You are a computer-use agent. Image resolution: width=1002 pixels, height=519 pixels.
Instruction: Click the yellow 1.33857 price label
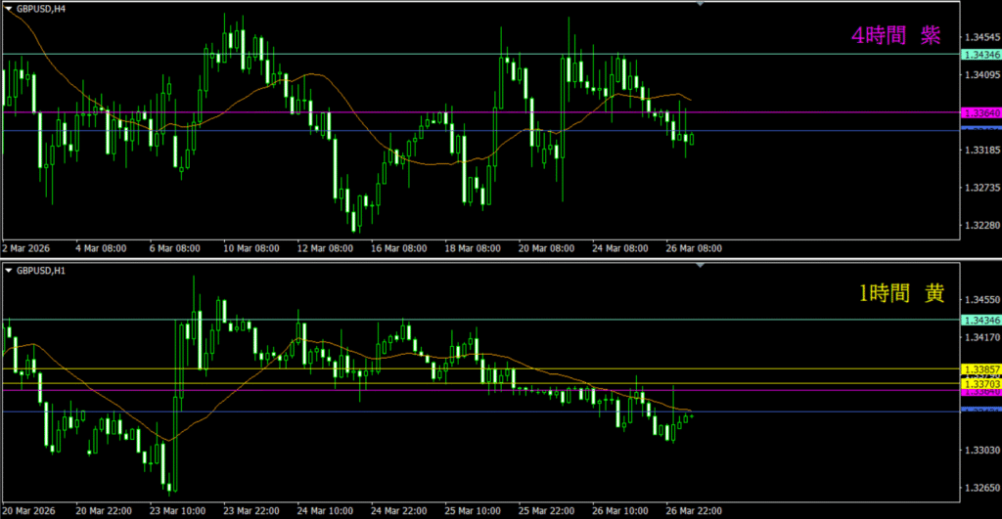click(981, 369)
